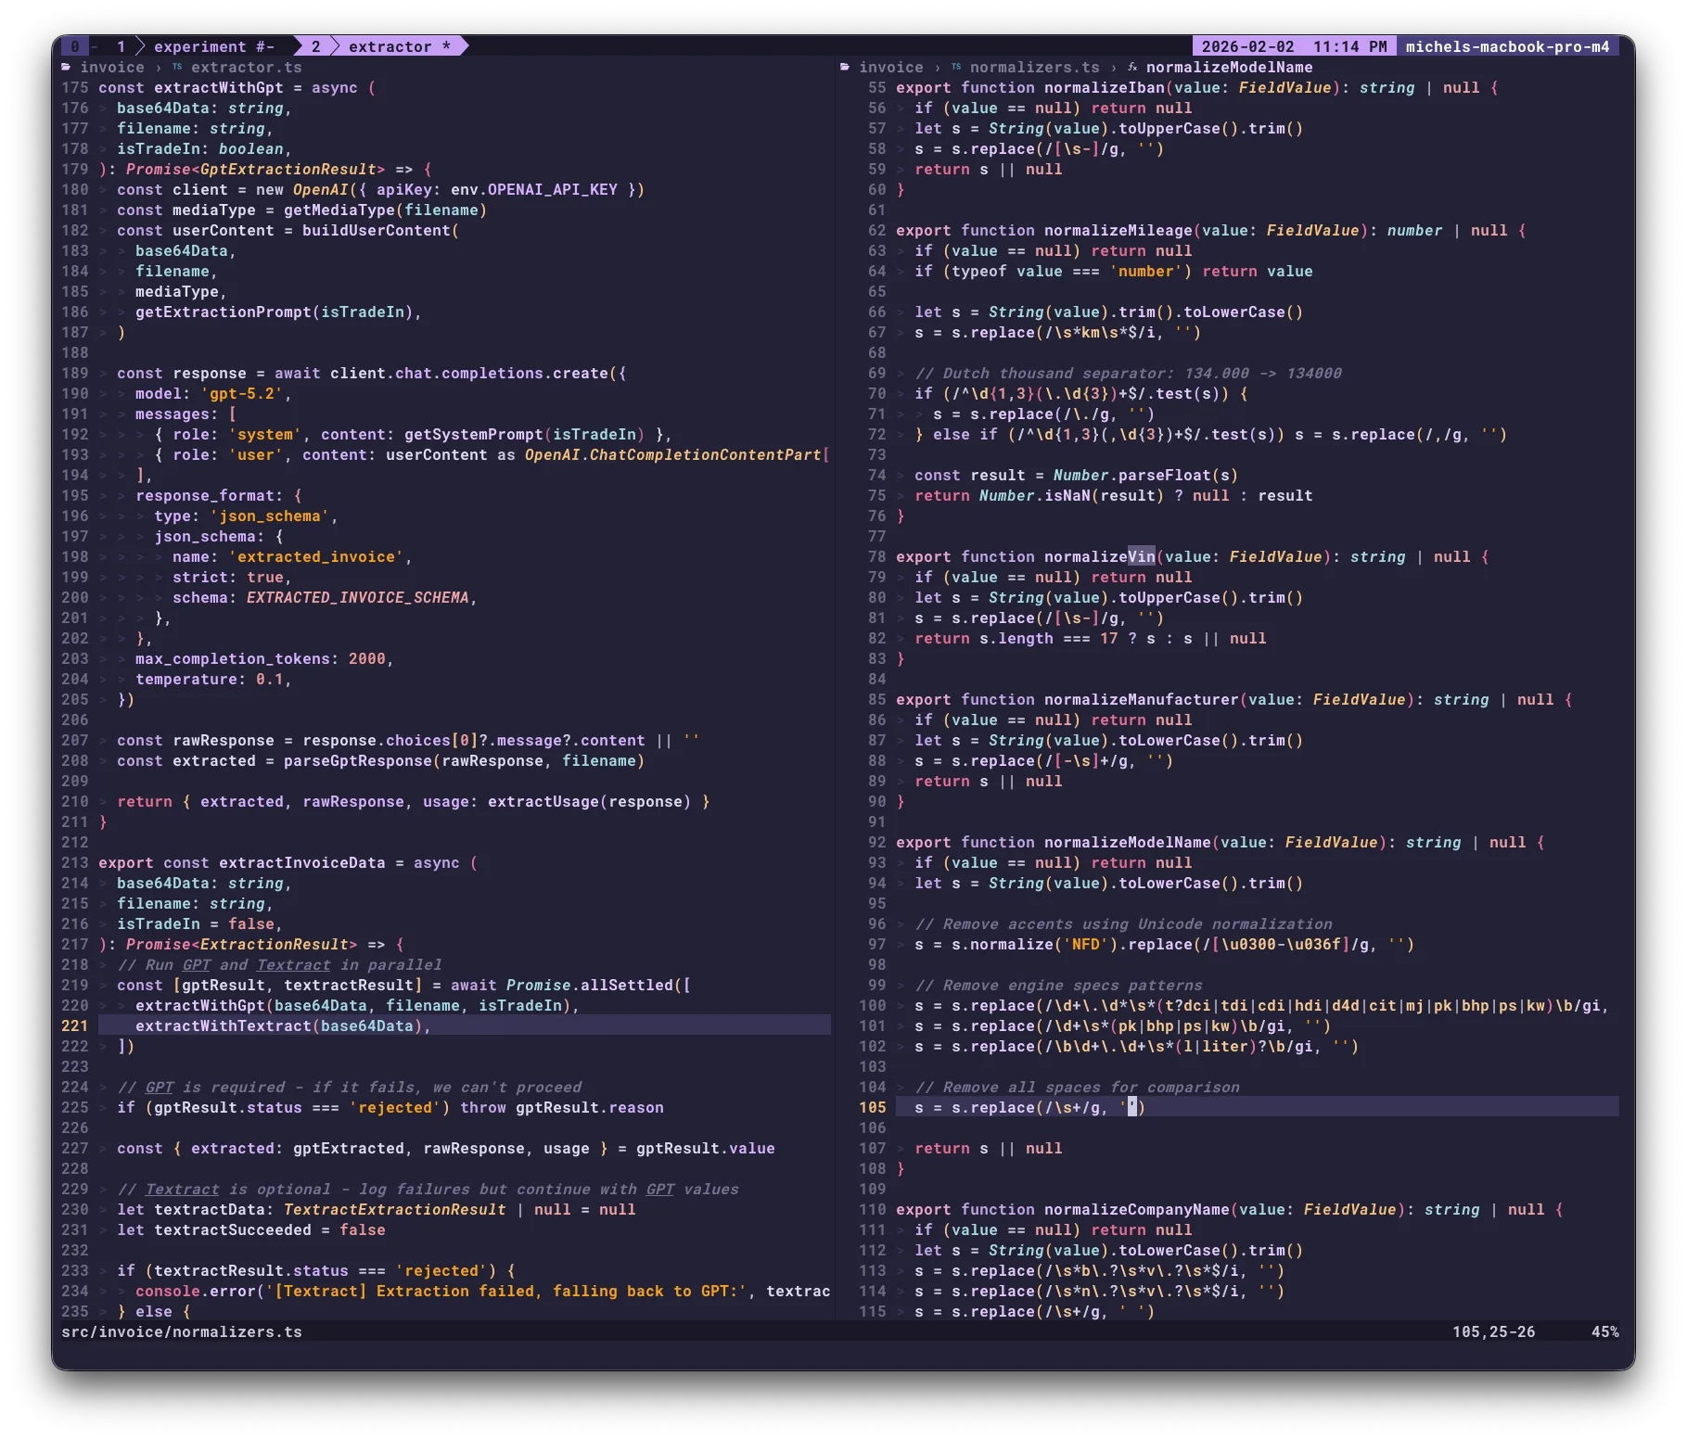Click 'OPENAI_API_KEY' on line 180
Viewport: 1687px width, 1439px height.
pyautogui.click(x=553, y=189)
